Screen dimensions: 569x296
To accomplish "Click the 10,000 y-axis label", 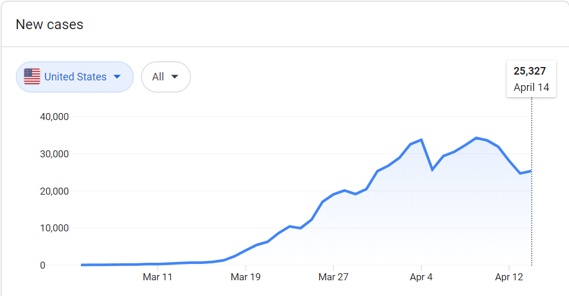I will pyautogui.click(x=54, y=228).
